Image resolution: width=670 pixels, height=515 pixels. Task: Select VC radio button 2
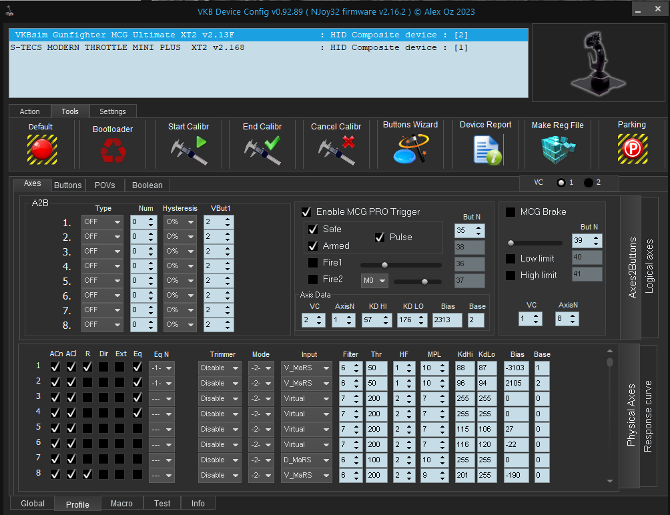589,183
